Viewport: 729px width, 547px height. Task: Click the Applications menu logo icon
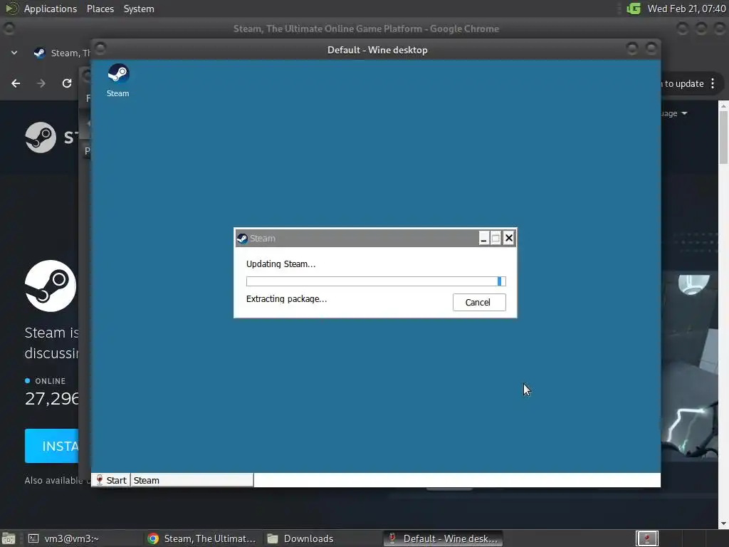coord(11,9)
